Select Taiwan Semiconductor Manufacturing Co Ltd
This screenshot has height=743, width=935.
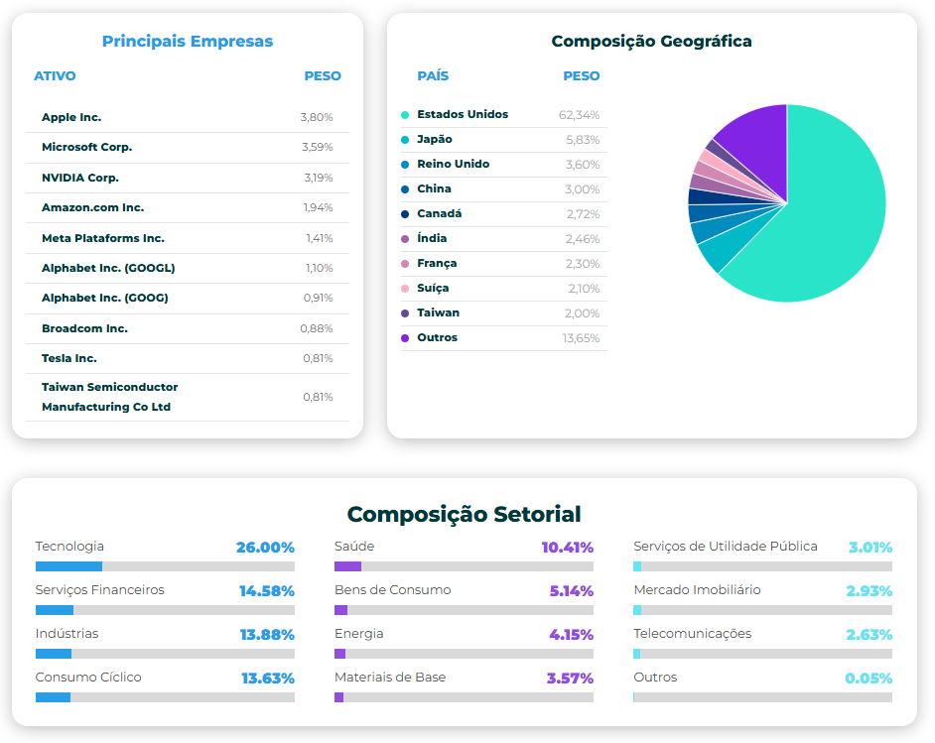click(x=109, y=397)
